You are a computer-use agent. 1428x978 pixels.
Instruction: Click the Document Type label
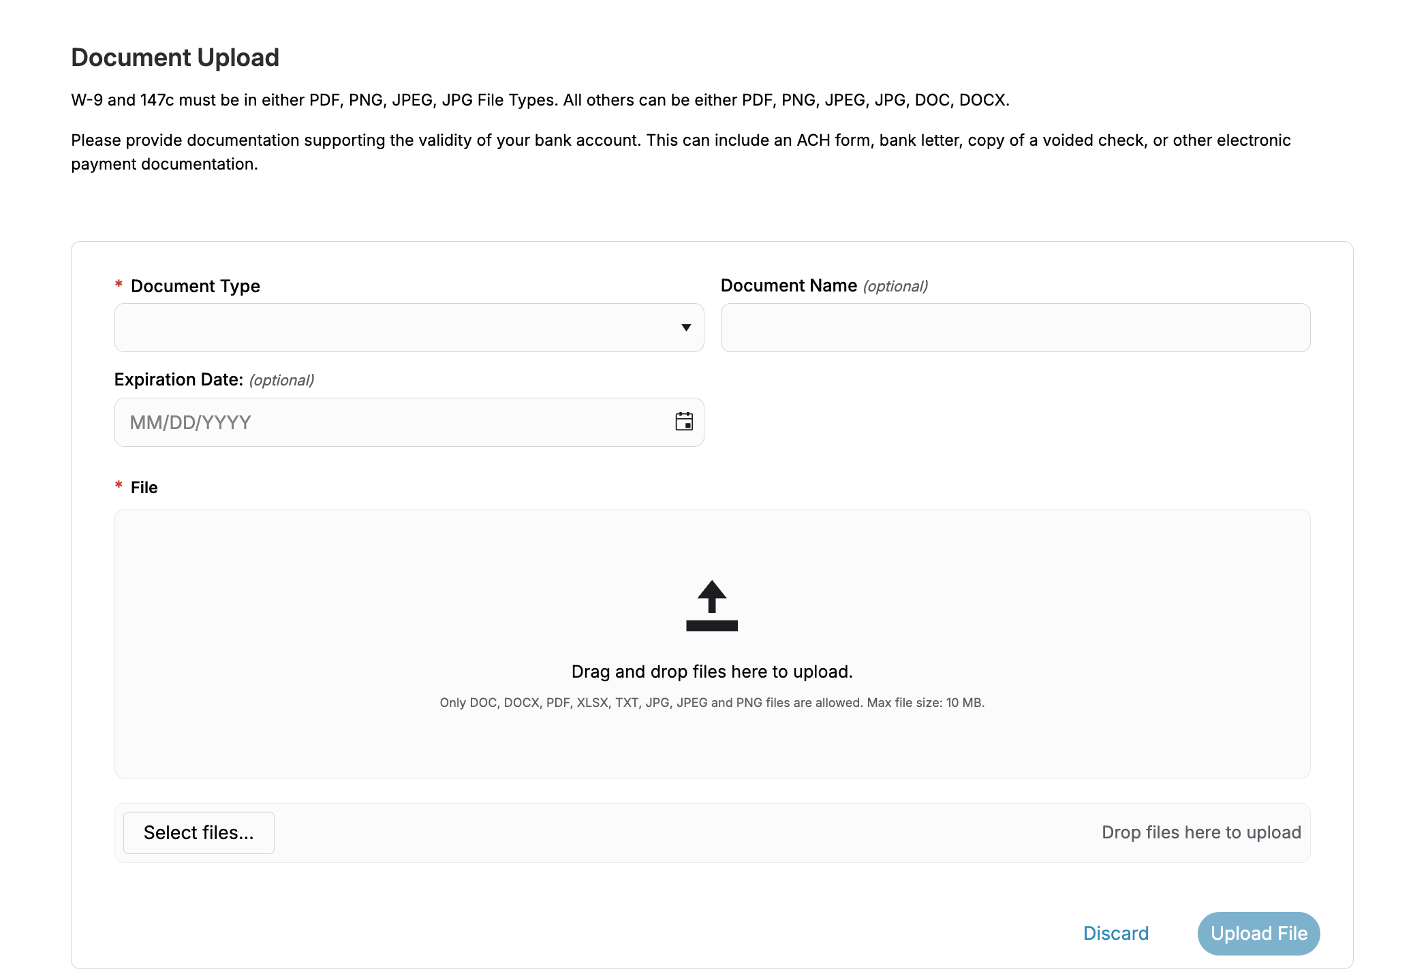(196, 286)
